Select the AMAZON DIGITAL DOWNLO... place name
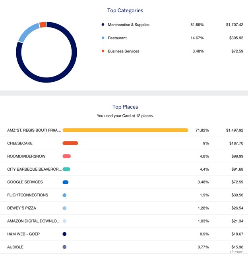The width and height of the screenshot is (248, 254). click(34, 221)
